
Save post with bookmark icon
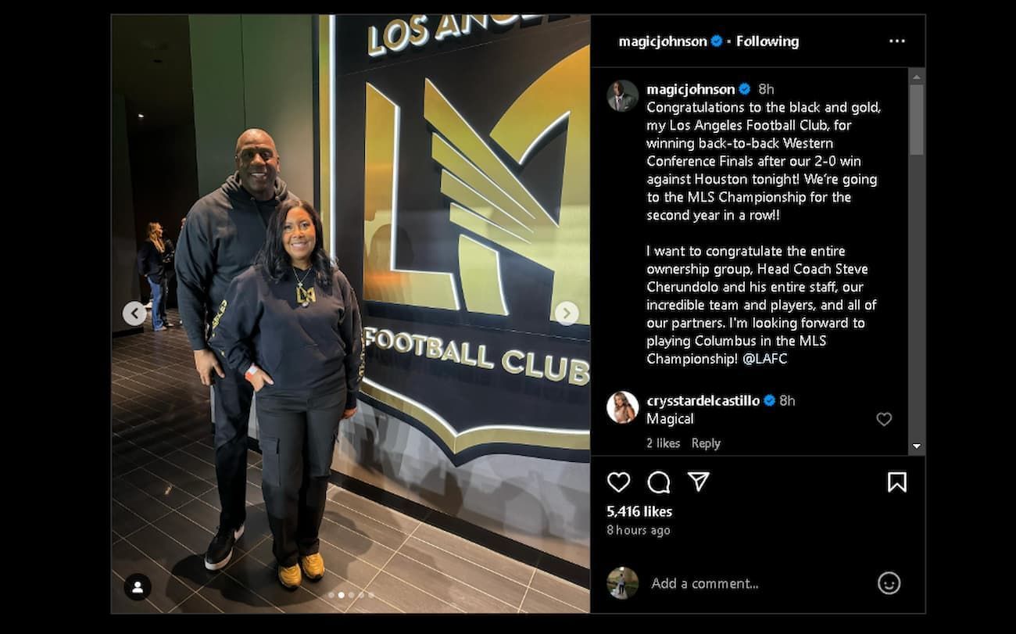896,482
